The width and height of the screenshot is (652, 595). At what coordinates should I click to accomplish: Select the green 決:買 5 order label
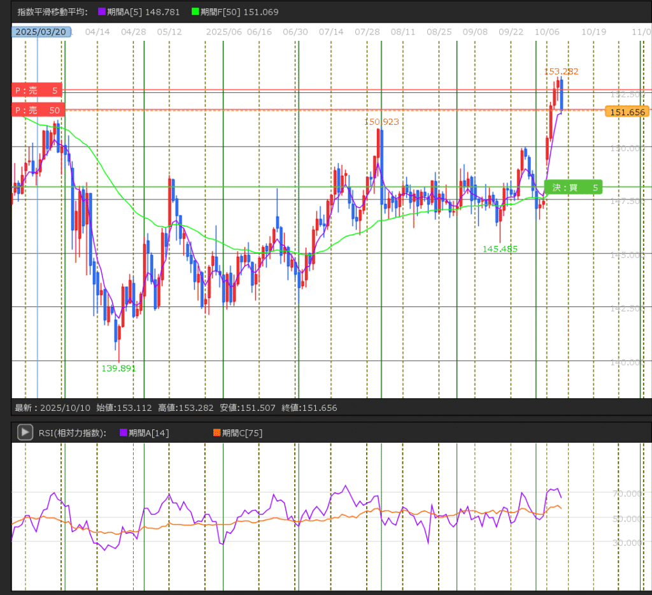(x=573, y=187)
